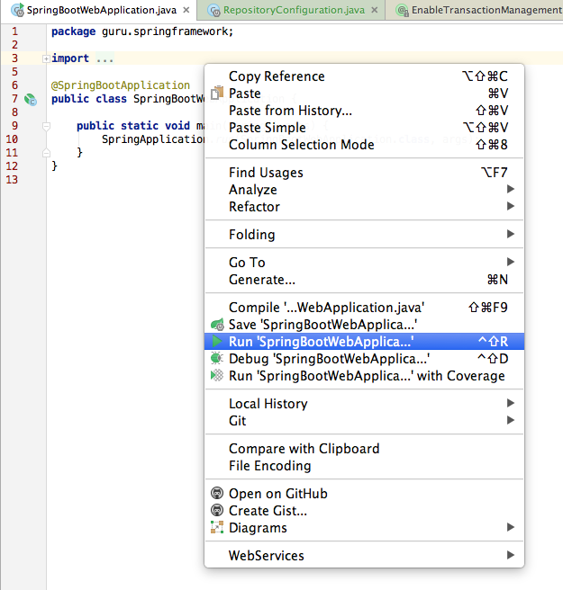The height and width of the screenshot is (590, 563).
Task: Click the Paste clipboard icon in context menu
Action: (x=217, y=93)
